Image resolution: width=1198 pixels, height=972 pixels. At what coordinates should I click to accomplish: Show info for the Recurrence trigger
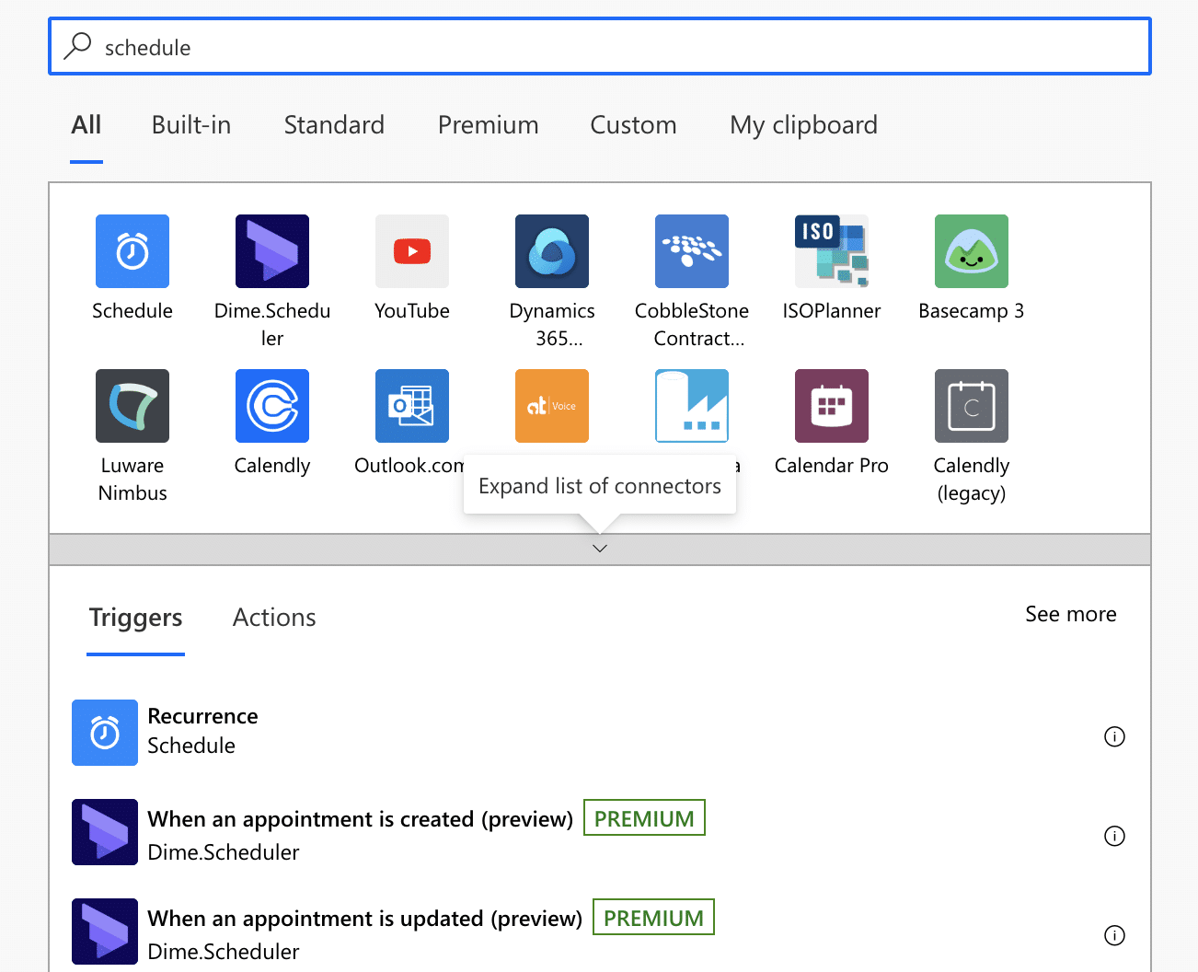[1114, 736]
